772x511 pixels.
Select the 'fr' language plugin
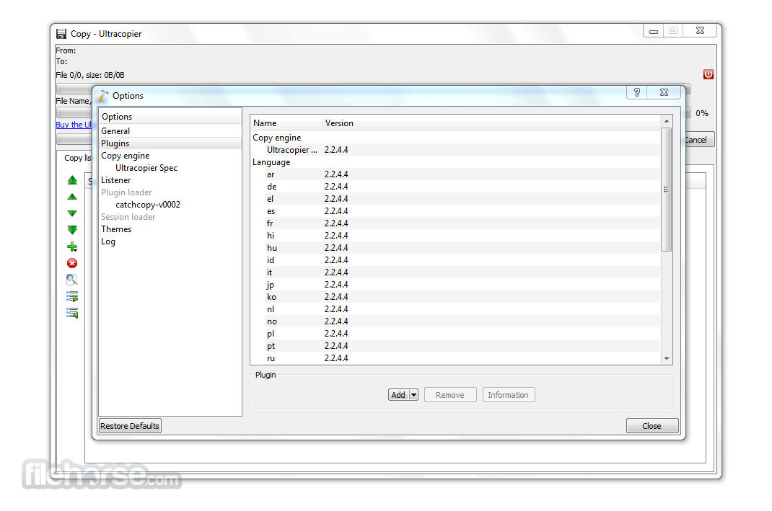[455, 223]
